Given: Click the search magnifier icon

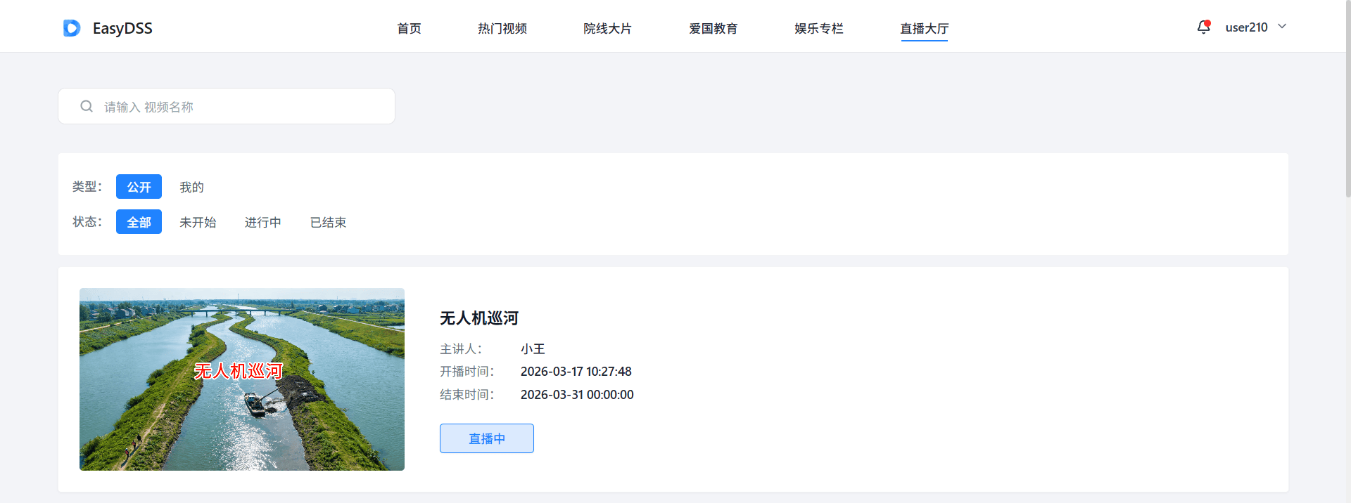Looking at the screenshot, I should tap(87, 106).
